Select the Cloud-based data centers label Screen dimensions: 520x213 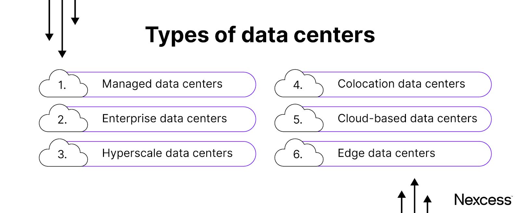(x=408, y=119)
